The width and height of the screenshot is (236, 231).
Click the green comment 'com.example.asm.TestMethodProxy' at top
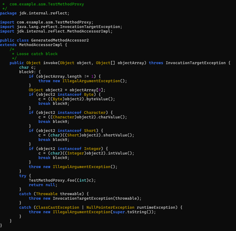(x=47, y=4)
